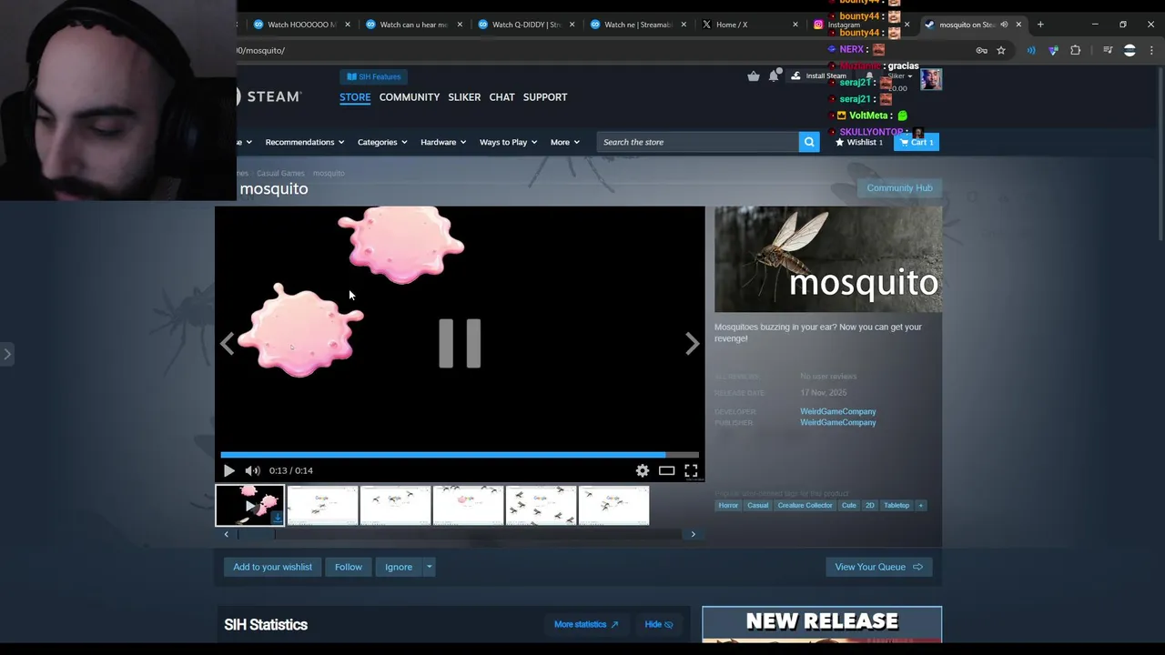Open the SUPPORT menu item

click(x=545, y=96)
